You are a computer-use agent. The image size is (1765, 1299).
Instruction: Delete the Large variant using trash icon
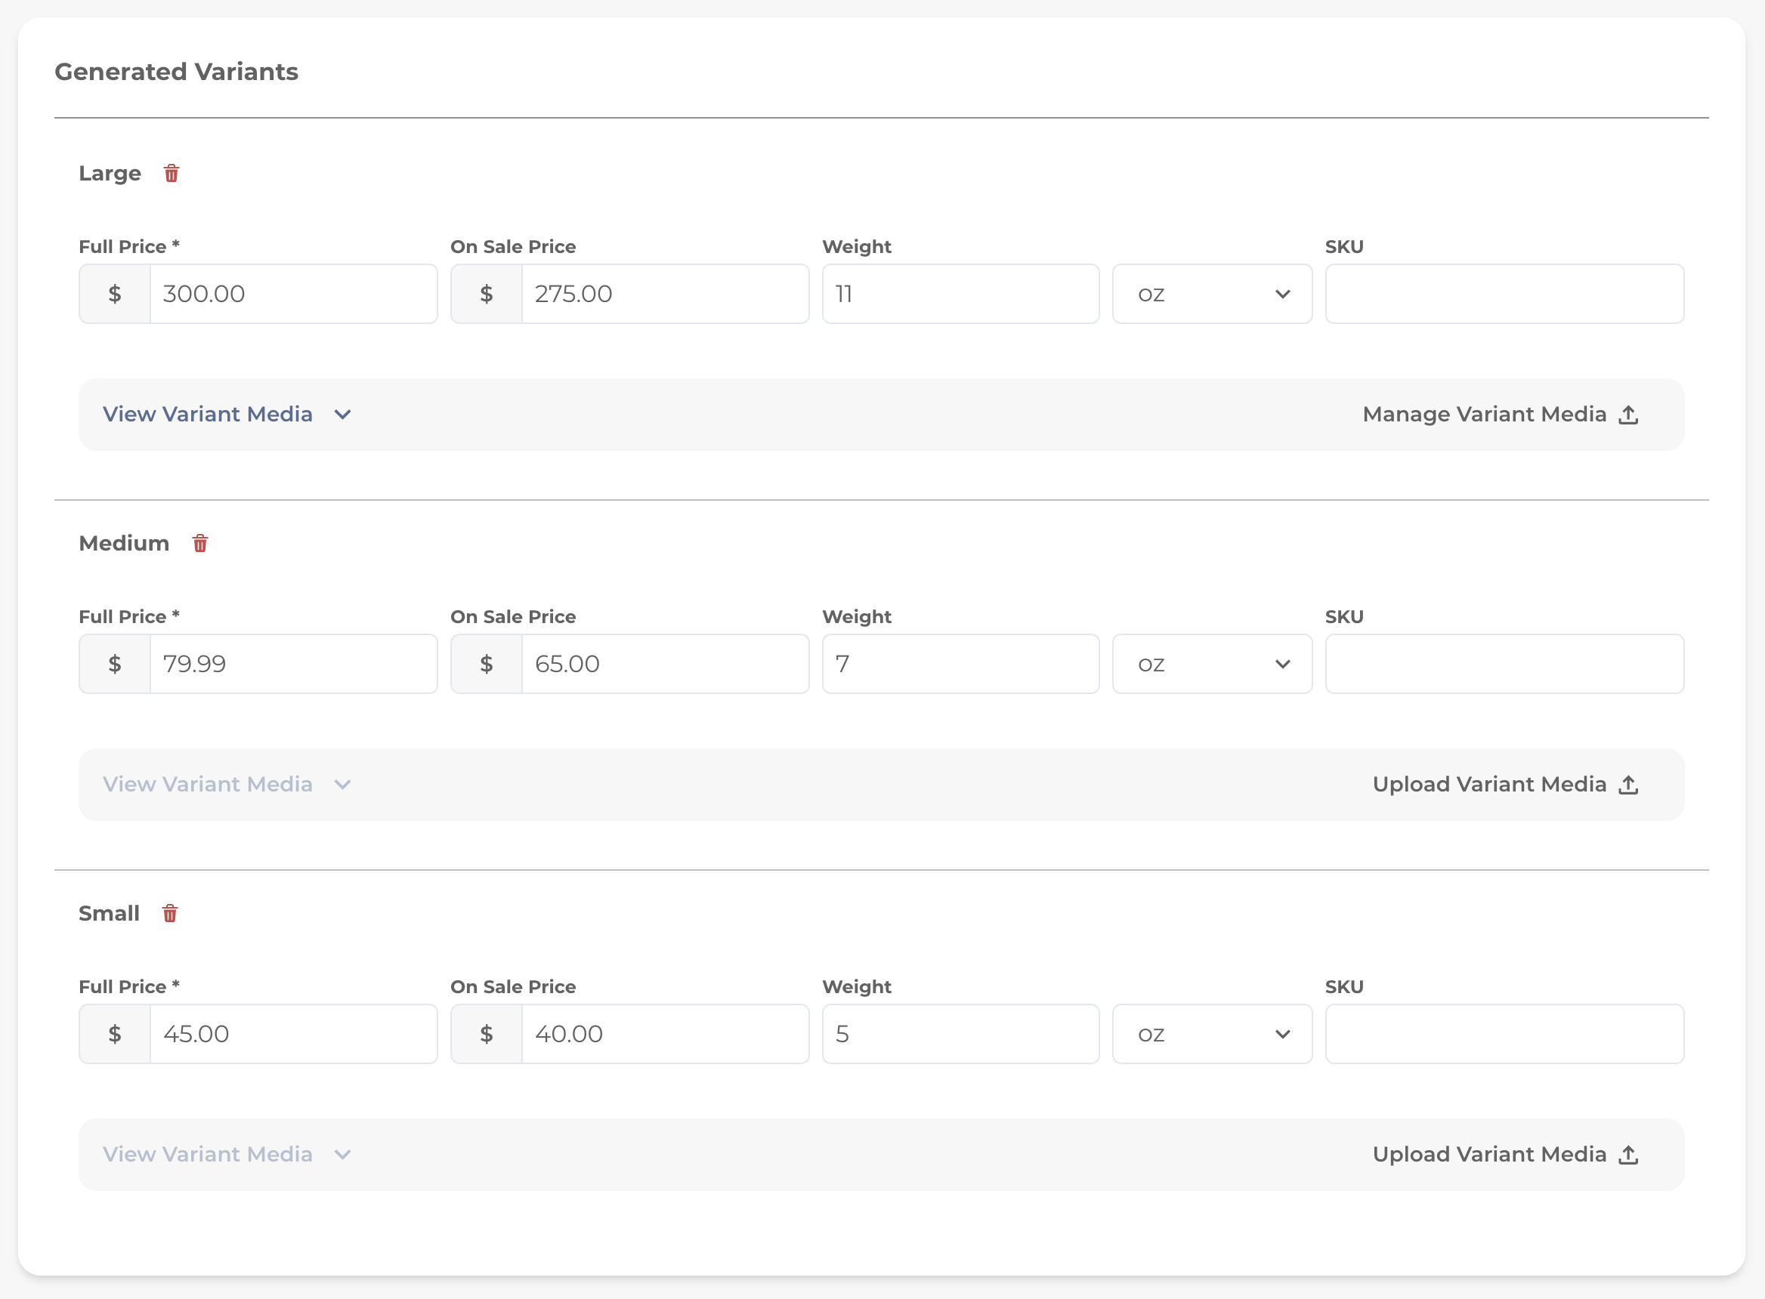click(x=172, y=173)
